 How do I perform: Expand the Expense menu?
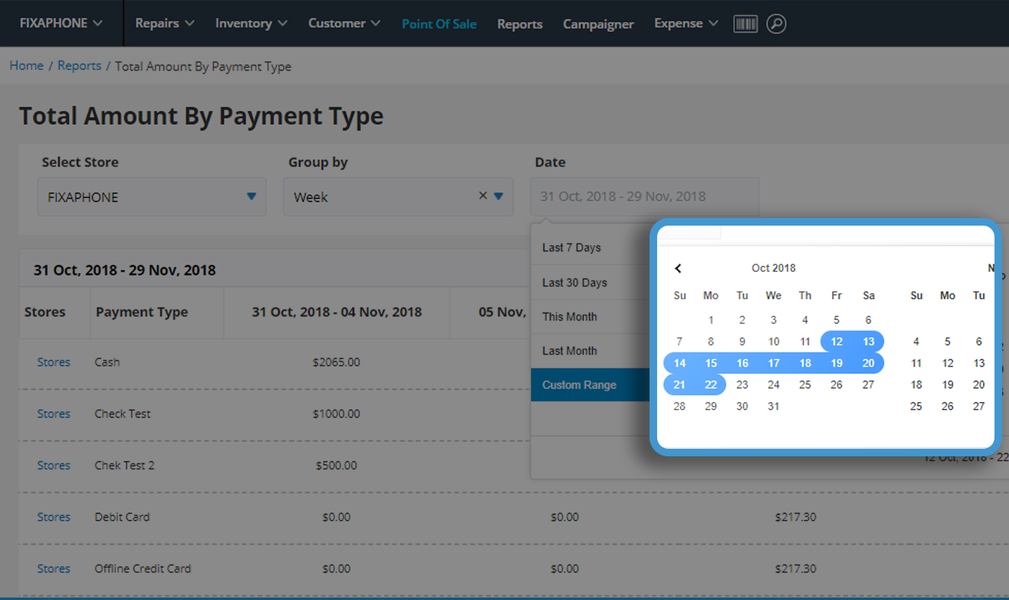[686, 23]
